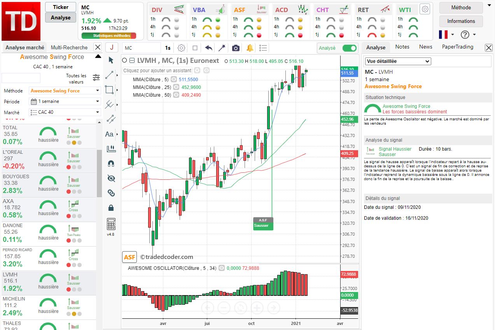Take a chart snapshot with camera icon

pyautogui.click(x=236, y=48)
